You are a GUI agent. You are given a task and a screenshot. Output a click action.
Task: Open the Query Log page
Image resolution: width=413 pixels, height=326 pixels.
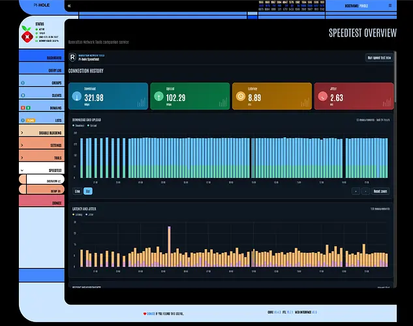coord(42,68)
